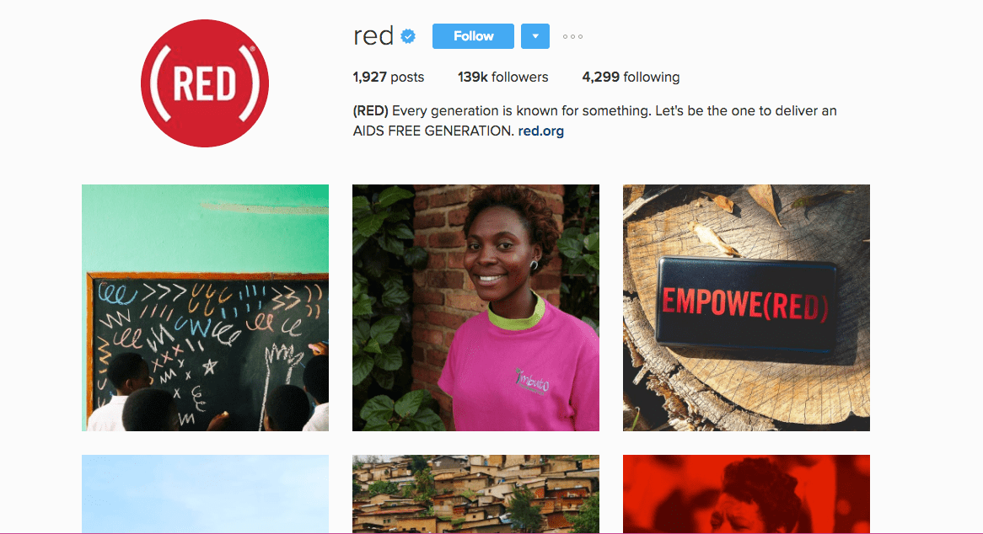
Task: View the 4,299 following list
Action: point(631,77)
